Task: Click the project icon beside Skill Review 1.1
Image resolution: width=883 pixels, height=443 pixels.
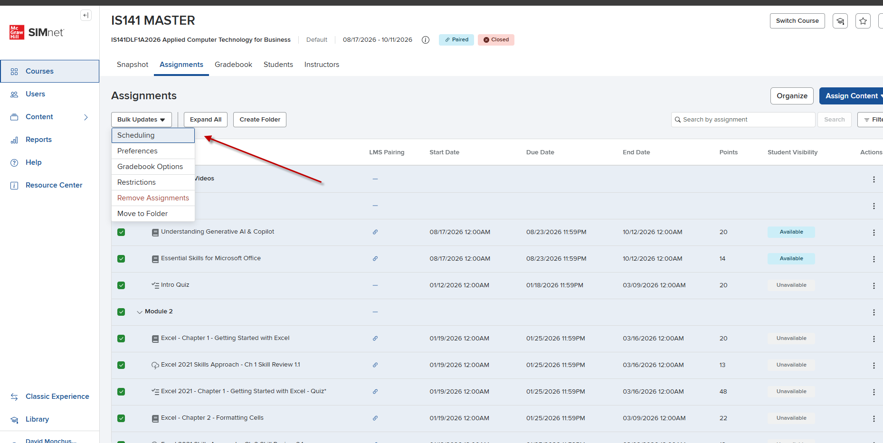Action: pyautogui.click(x=155, y=365)
